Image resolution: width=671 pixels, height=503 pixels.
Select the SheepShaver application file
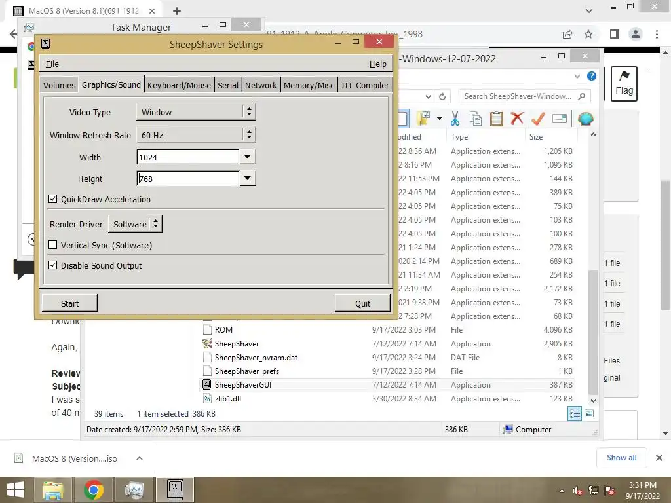(388, 343)
